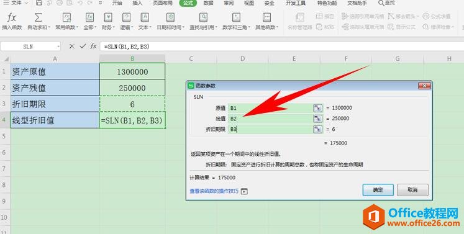
Task: Click the 查找 search magnifier icon
Action: coord(381,3)
